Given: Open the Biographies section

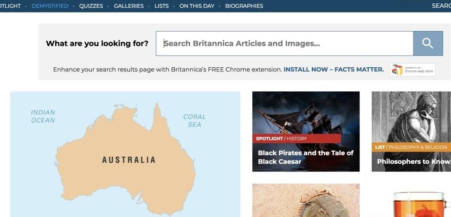Looking at the screenshot, I should [244, 6].
